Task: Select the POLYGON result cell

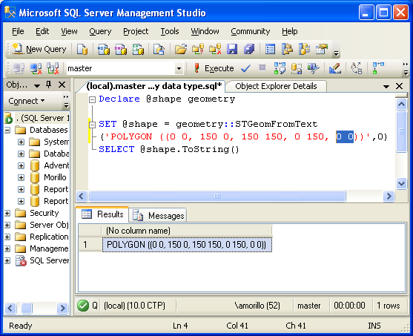Action: tap(187, 245)
